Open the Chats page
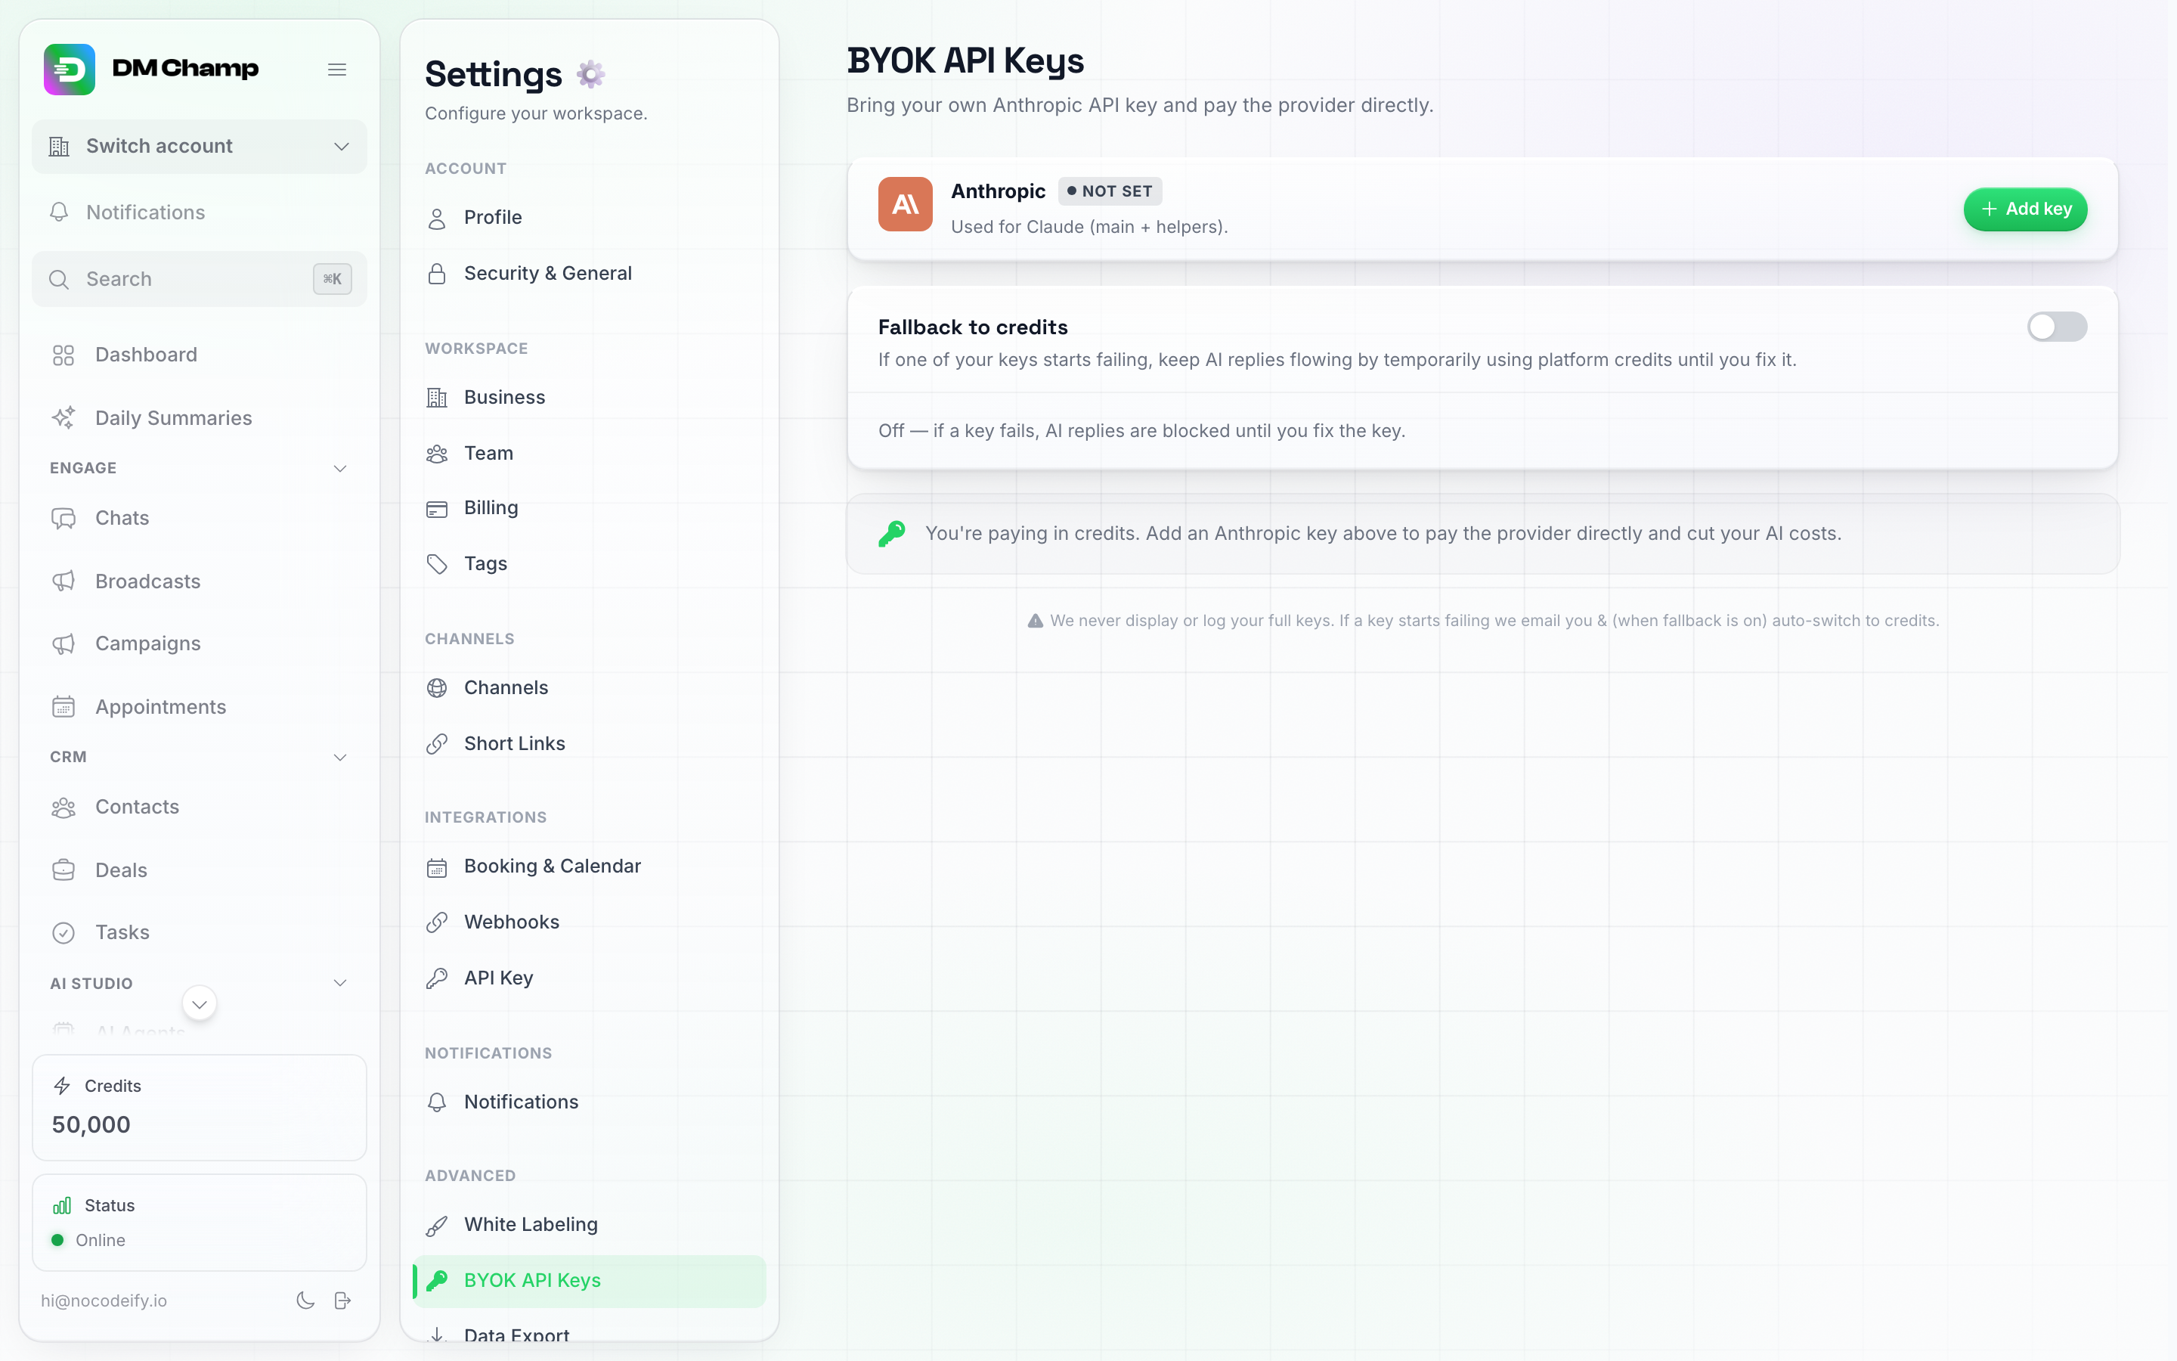Viewport: 2177px width, 1361px height. (x=200, y=519)
